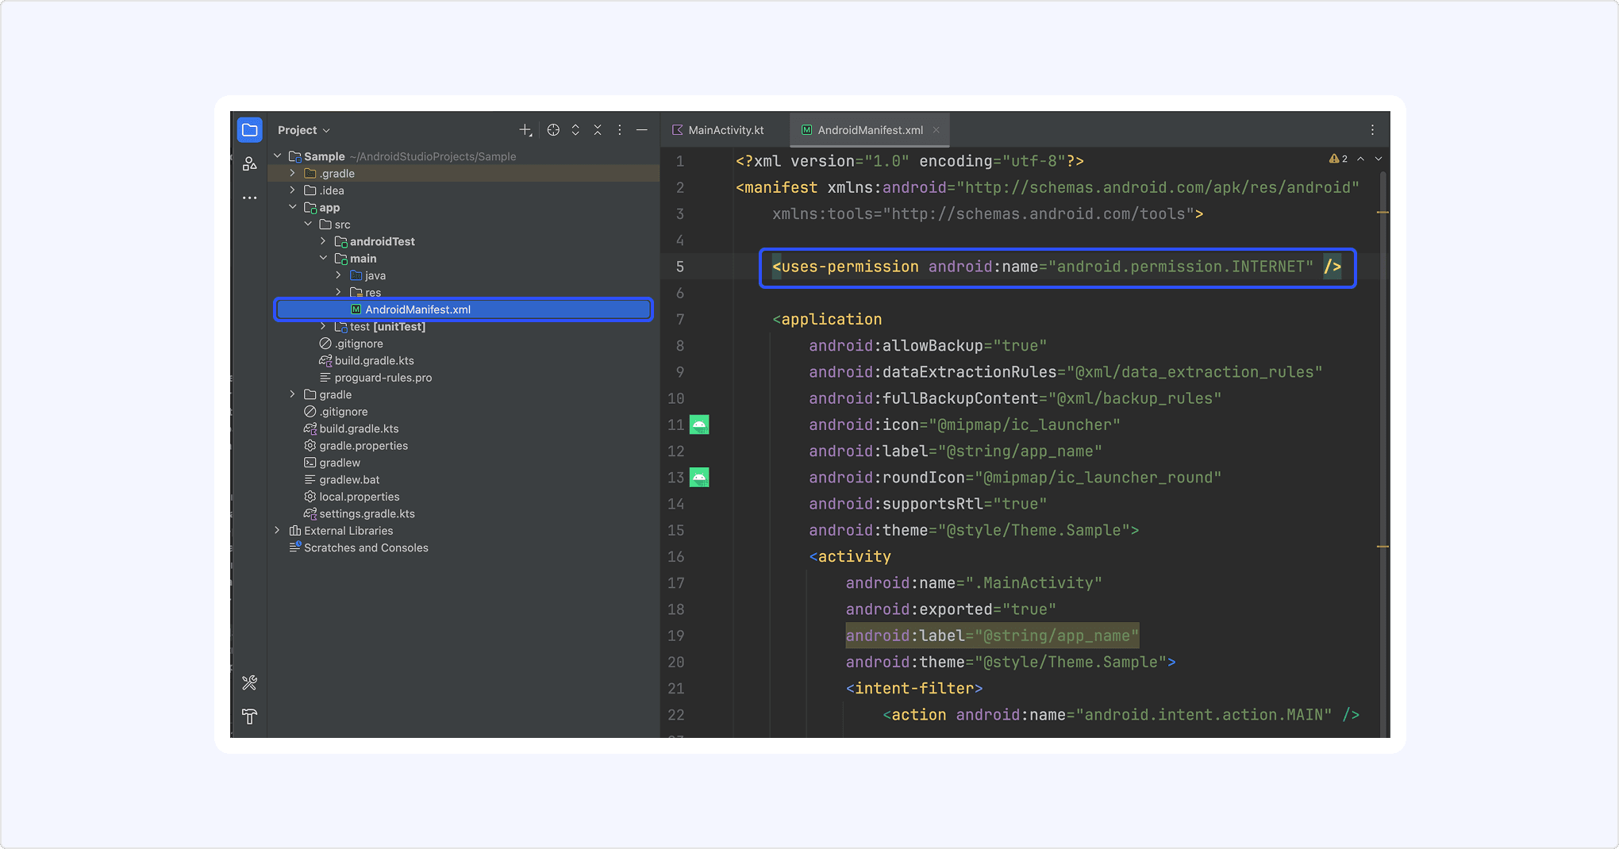Open the Project tool window folder icon
This screenshot has height=849, width=1619.
249,130
